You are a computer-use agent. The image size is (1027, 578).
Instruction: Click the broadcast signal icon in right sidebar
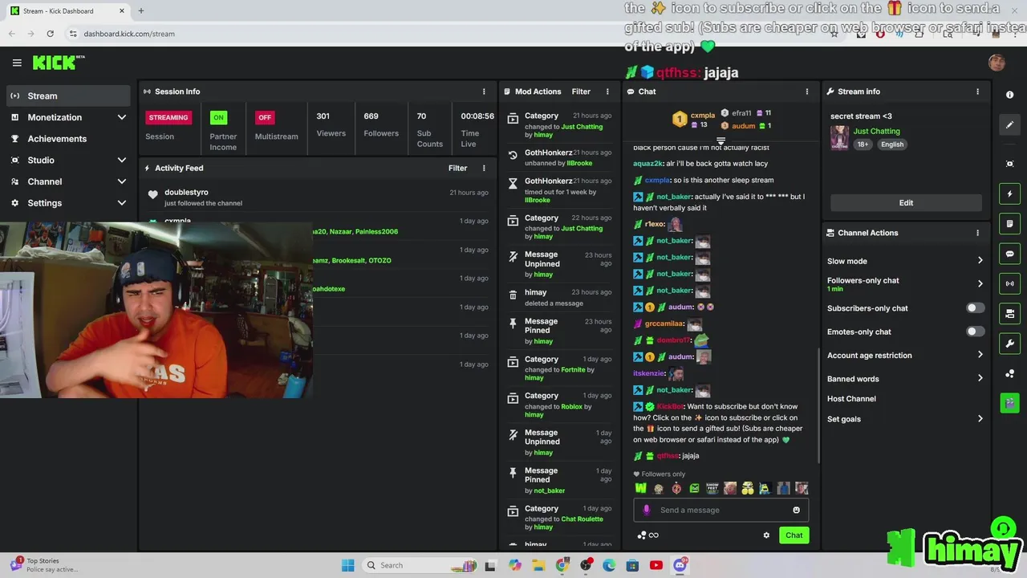pyautogui.click(x=1009, y=283)
